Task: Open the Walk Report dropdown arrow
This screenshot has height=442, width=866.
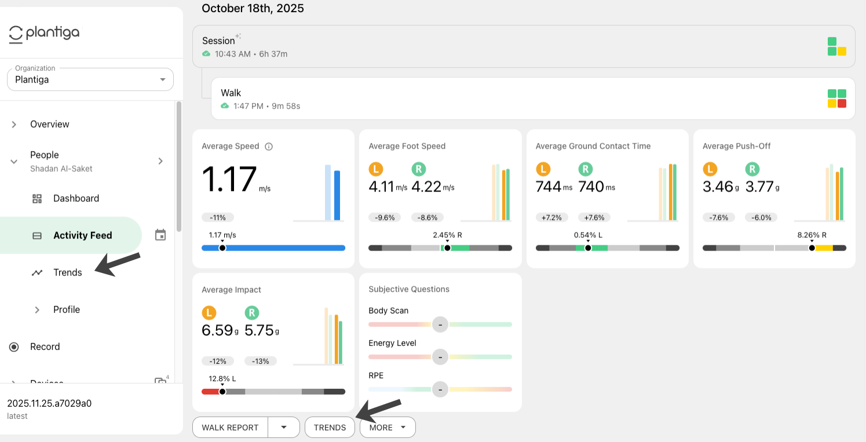Action: (x=284, y=428)
